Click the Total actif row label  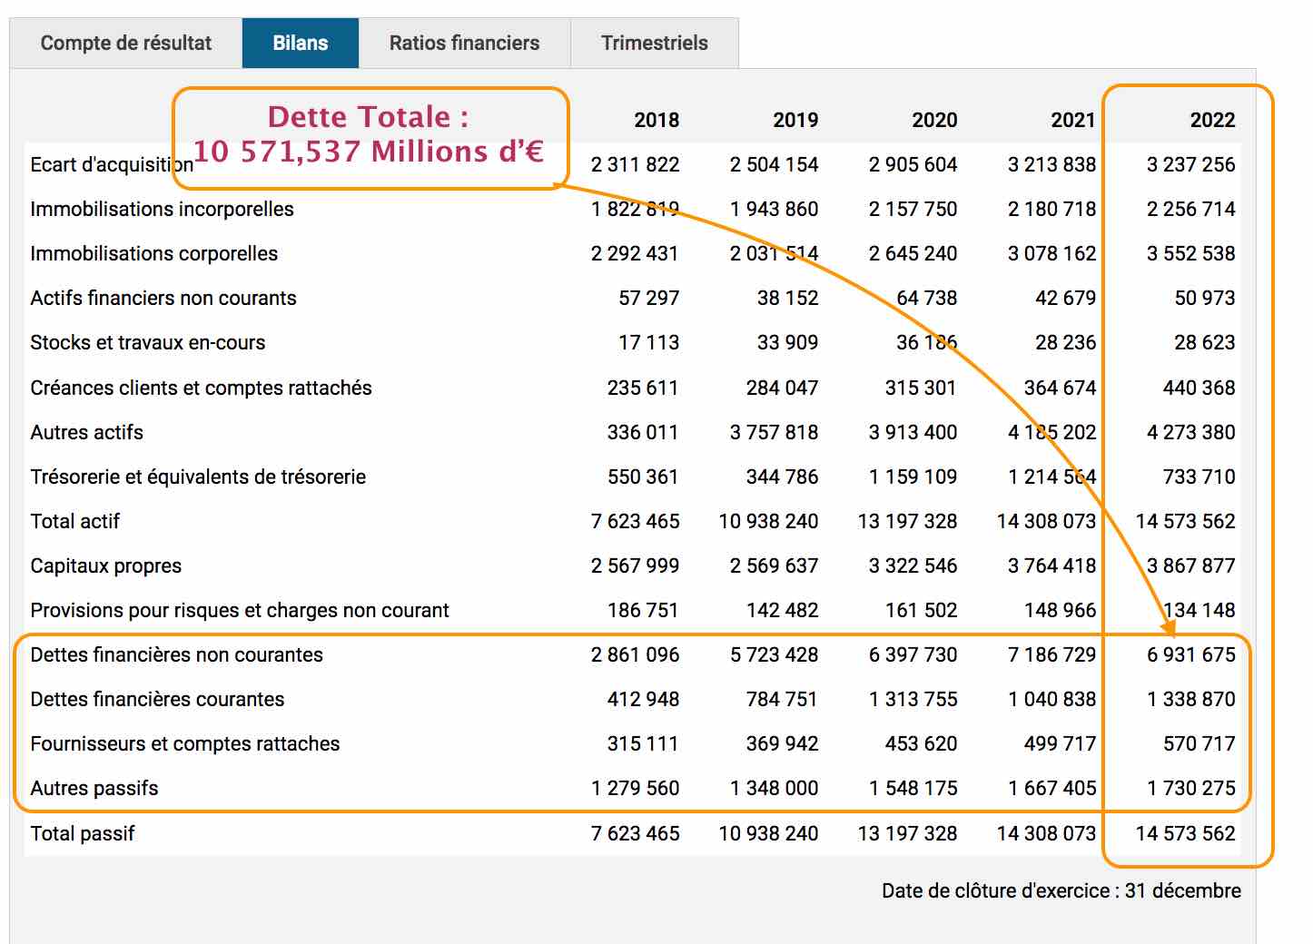coord(74,521)
